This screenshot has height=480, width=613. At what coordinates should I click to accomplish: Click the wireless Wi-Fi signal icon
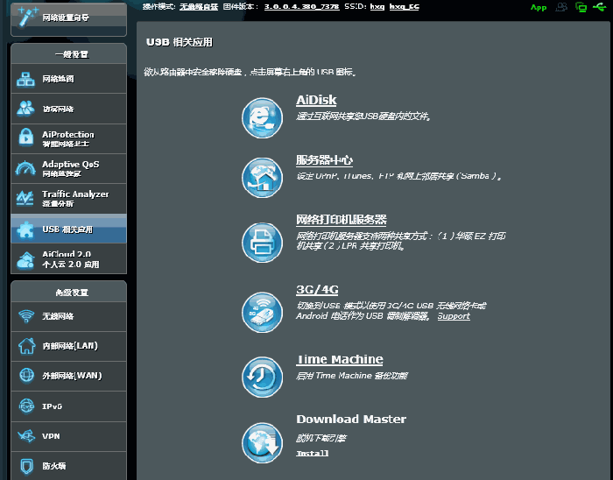pyautogui.click(x=26, y=316)
